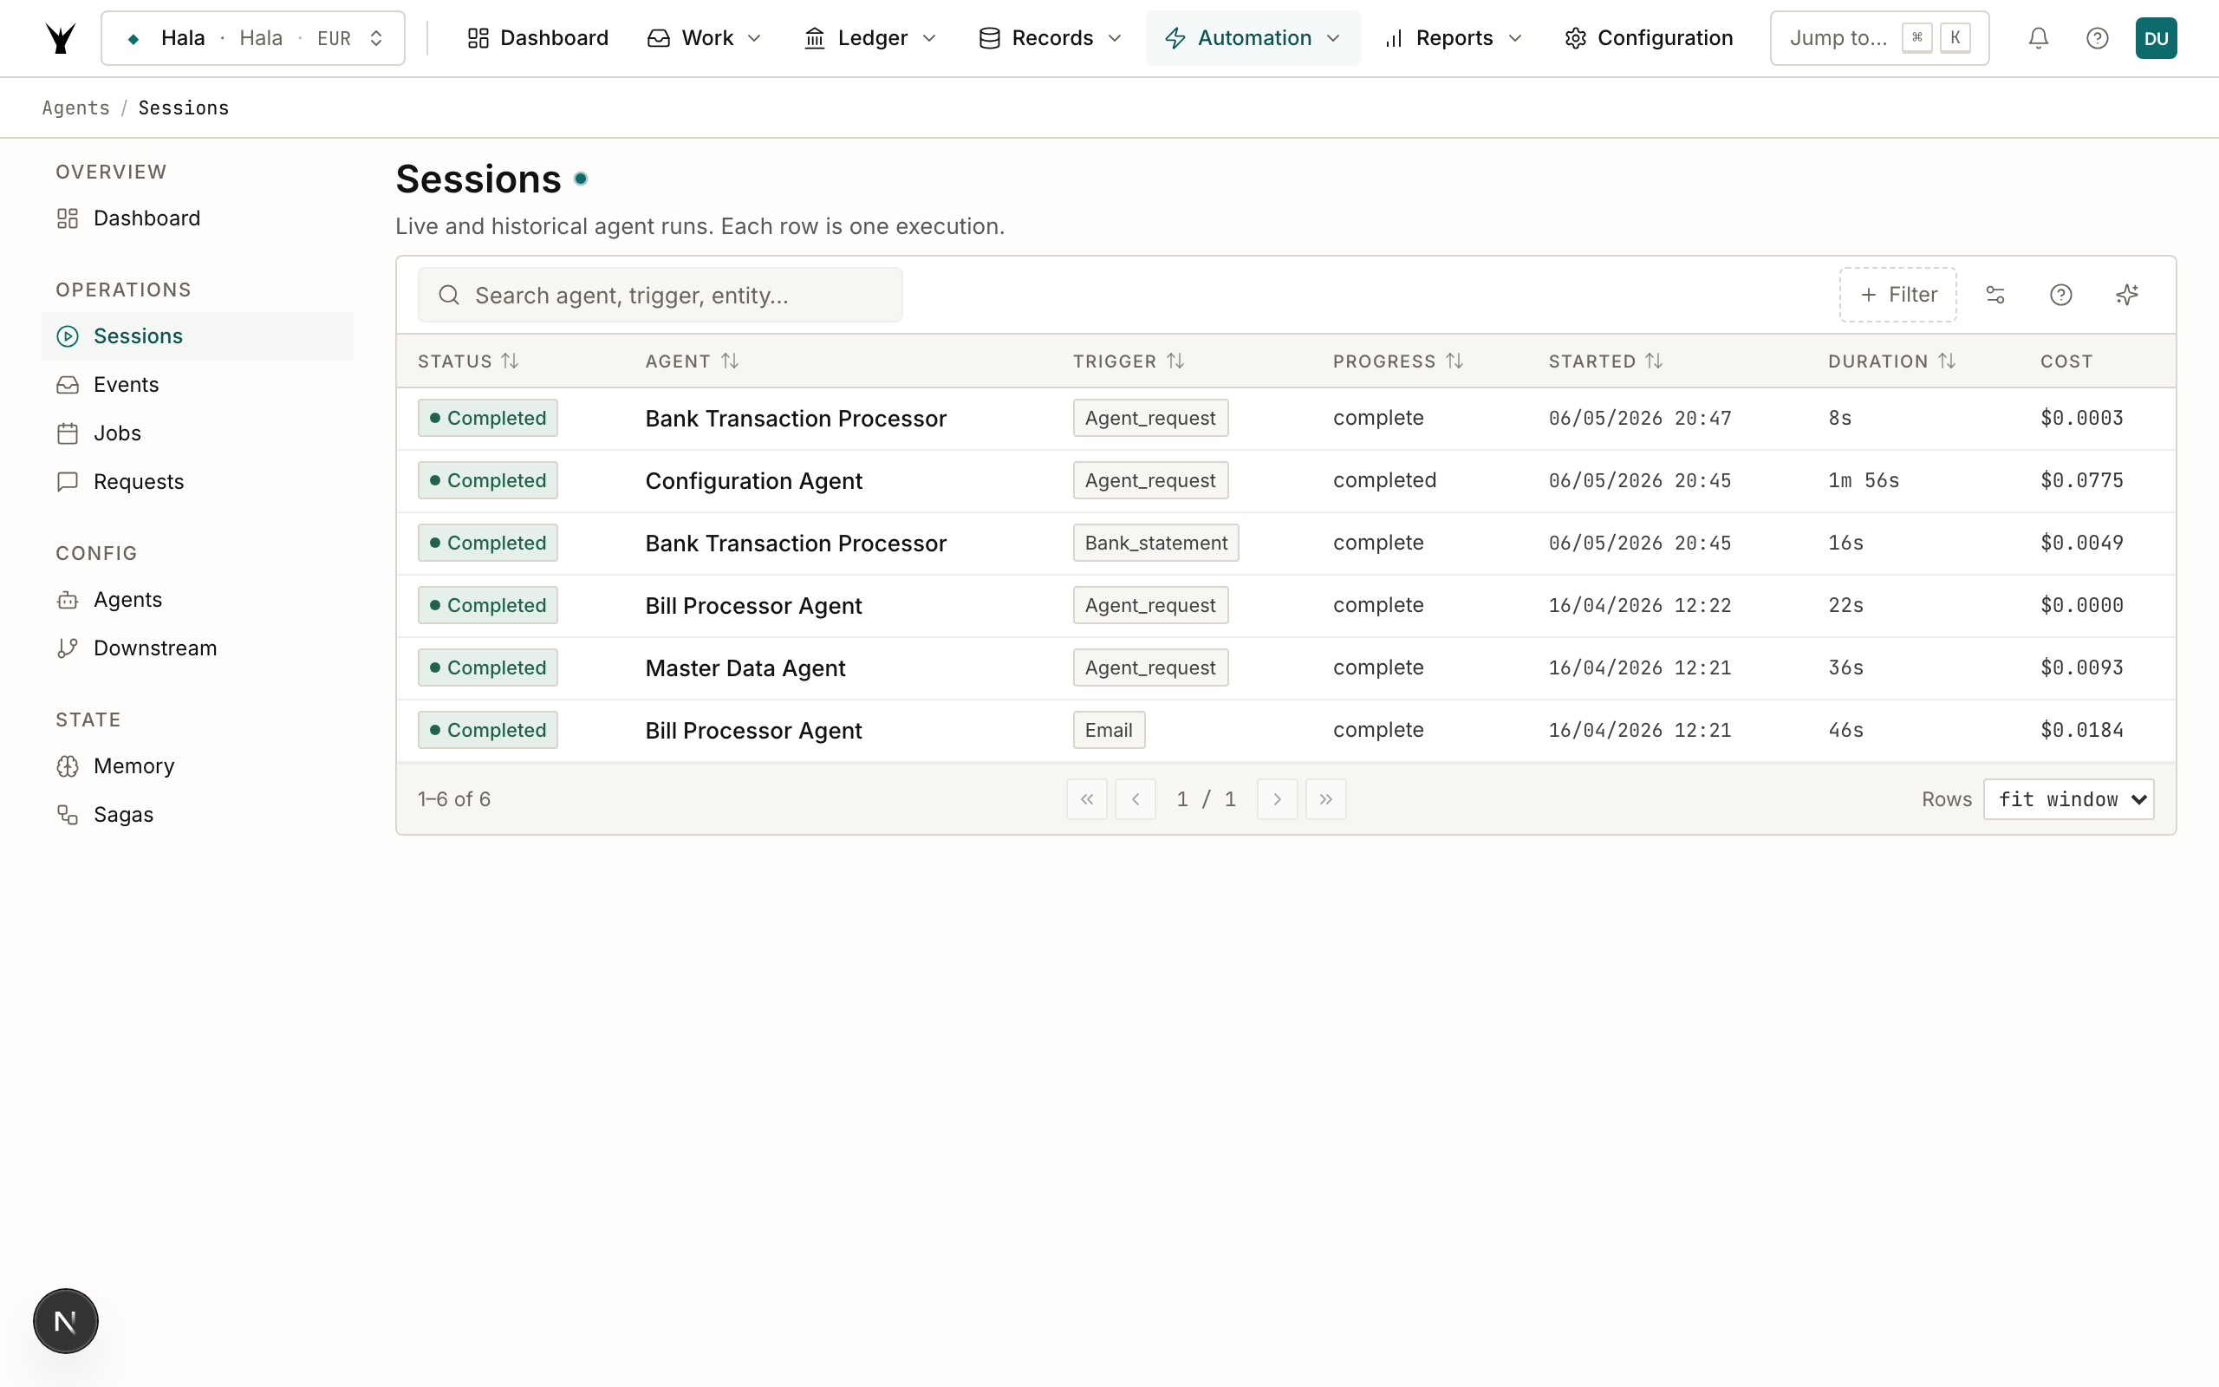Open the help icon in the top bar

click(2097, 37)
